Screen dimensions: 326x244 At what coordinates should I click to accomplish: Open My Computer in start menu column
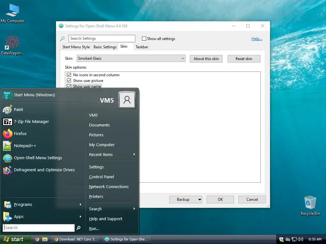(112, 145)
